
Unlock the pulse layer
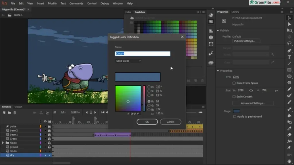click(49, 126)
